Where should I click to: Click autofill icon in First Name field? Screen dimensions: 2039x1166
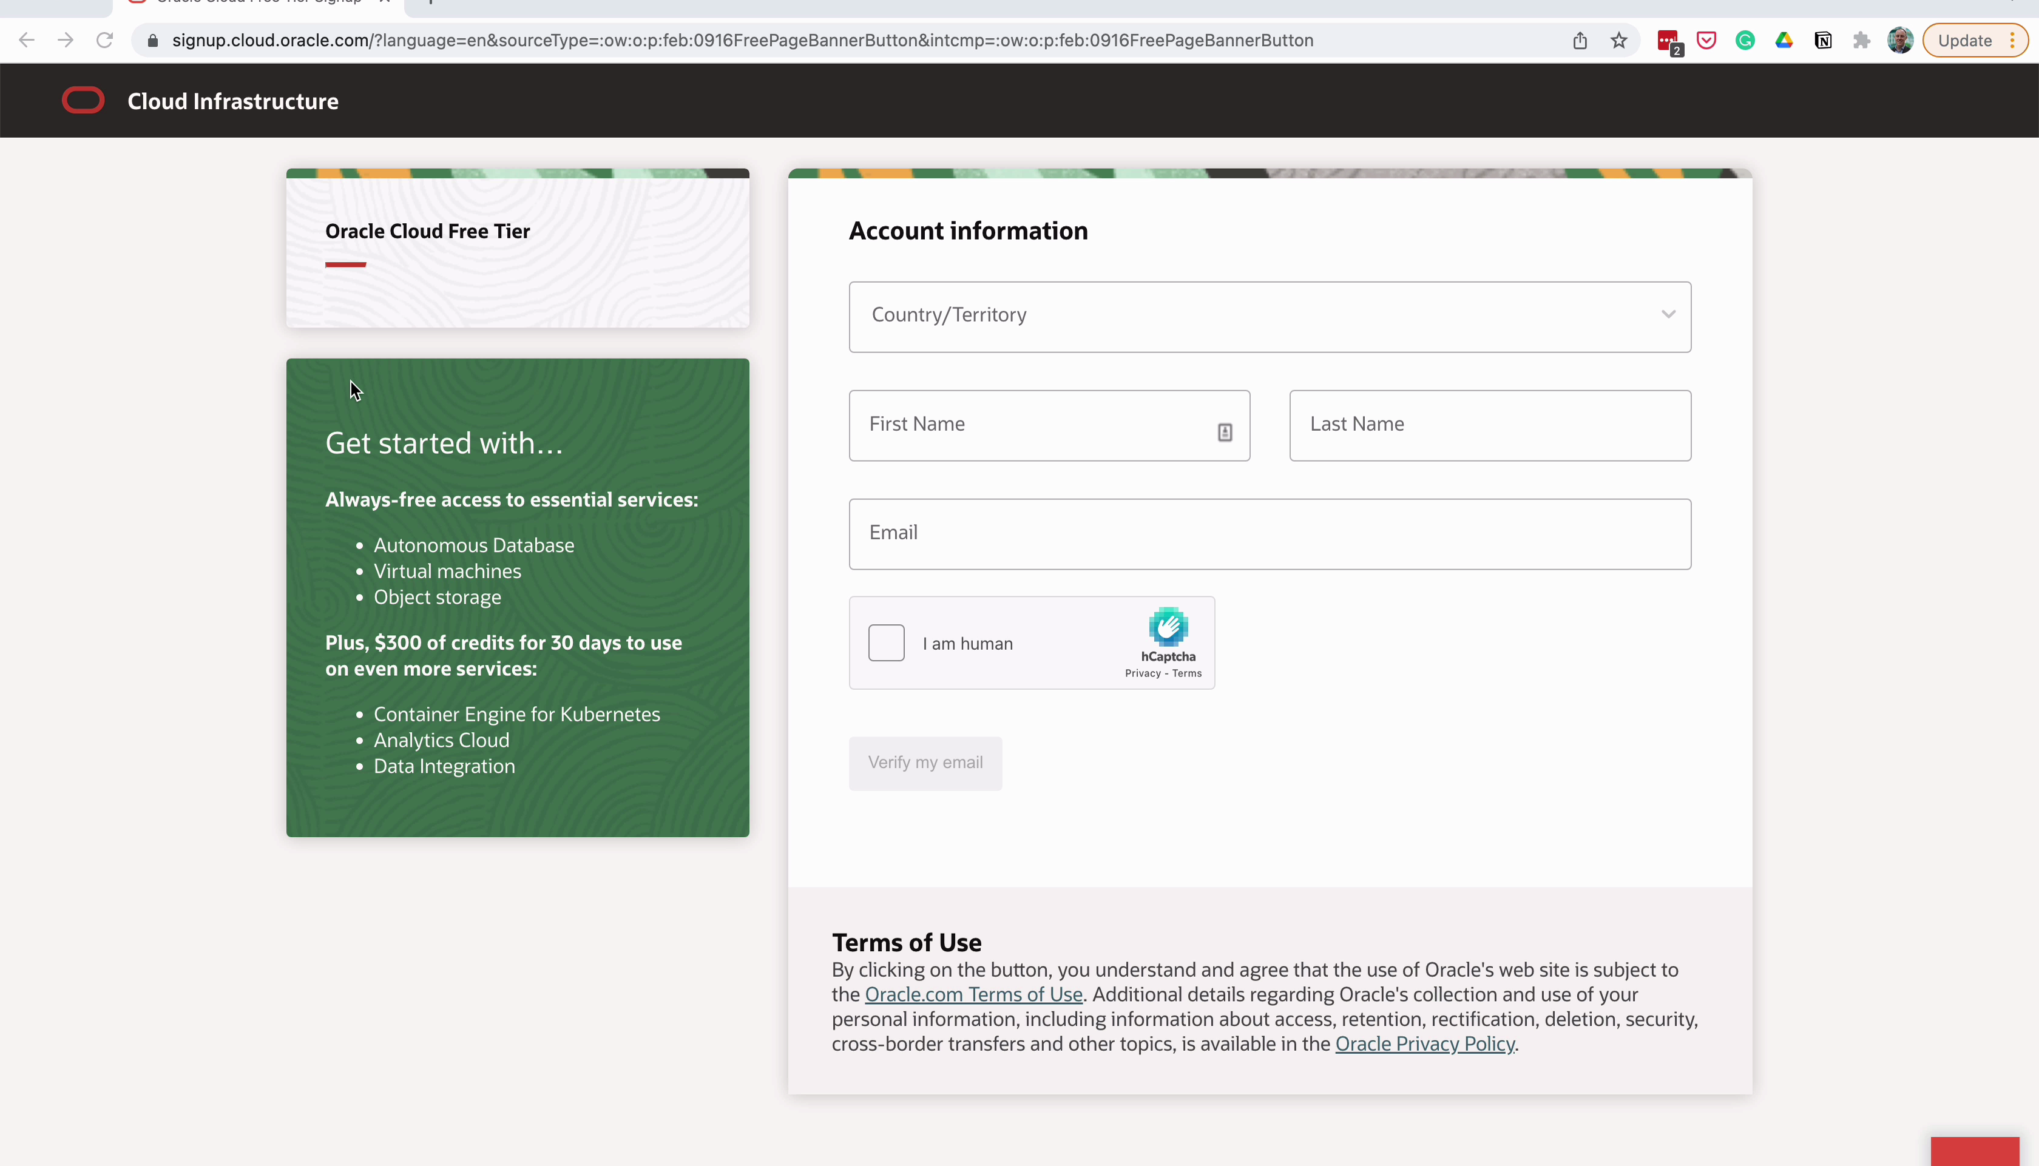[1225, 433]
